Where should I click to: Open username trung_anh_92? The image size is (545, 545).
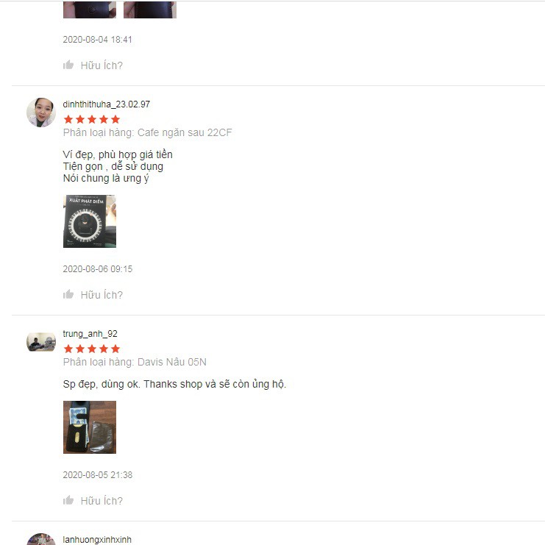(90, 334)
